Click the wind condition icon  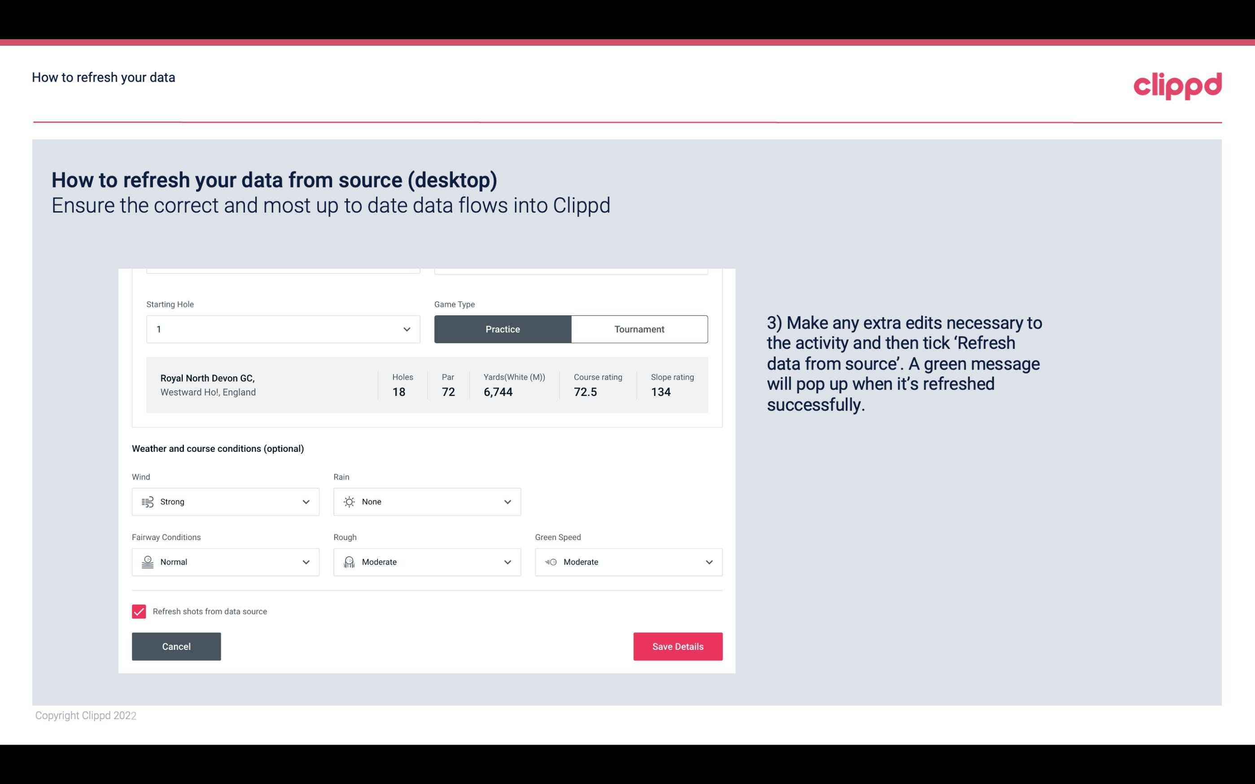coord(147,501)
